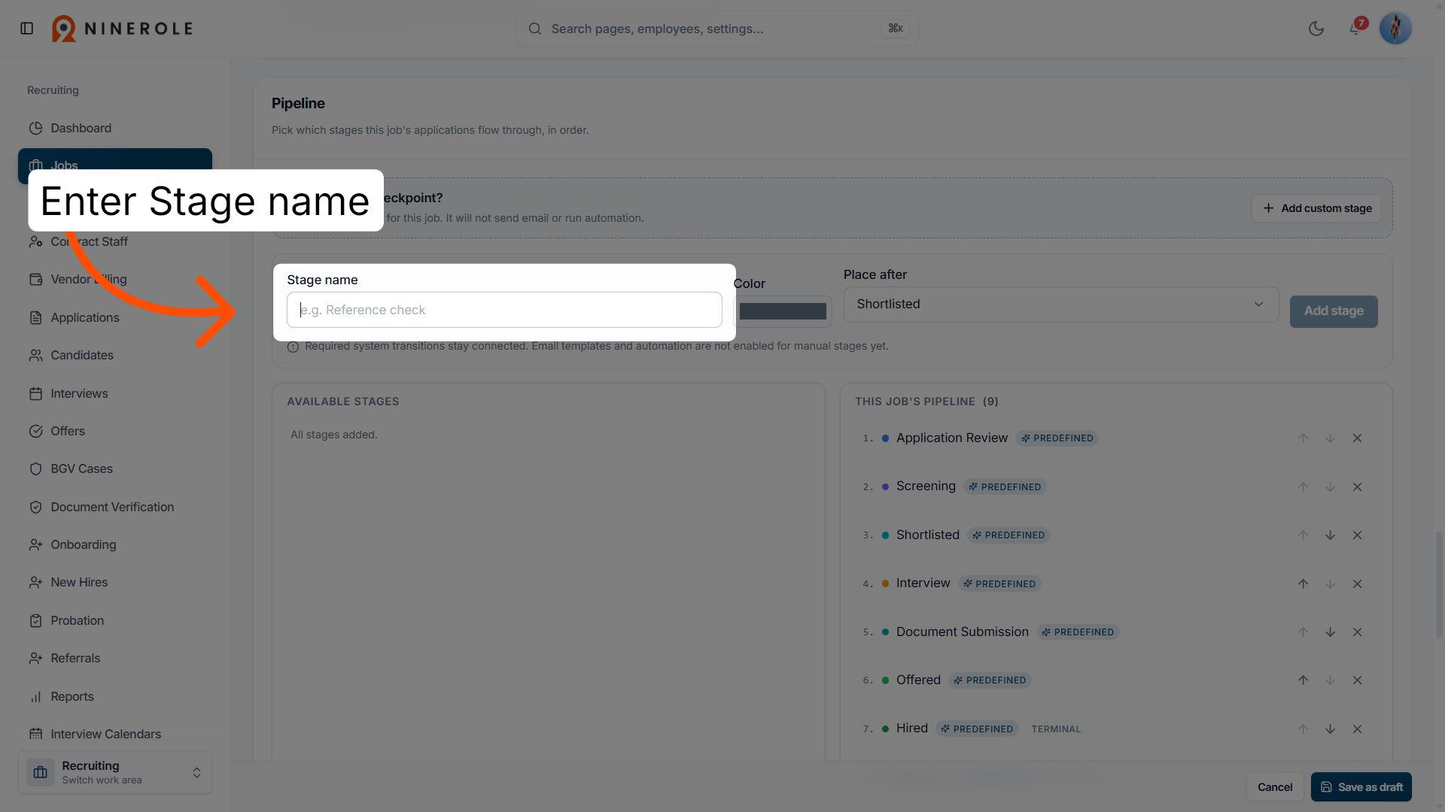Open the stage color swatch
Image resolution: width=1445 pixels, height=812 pixels.
tap(783, 311)
